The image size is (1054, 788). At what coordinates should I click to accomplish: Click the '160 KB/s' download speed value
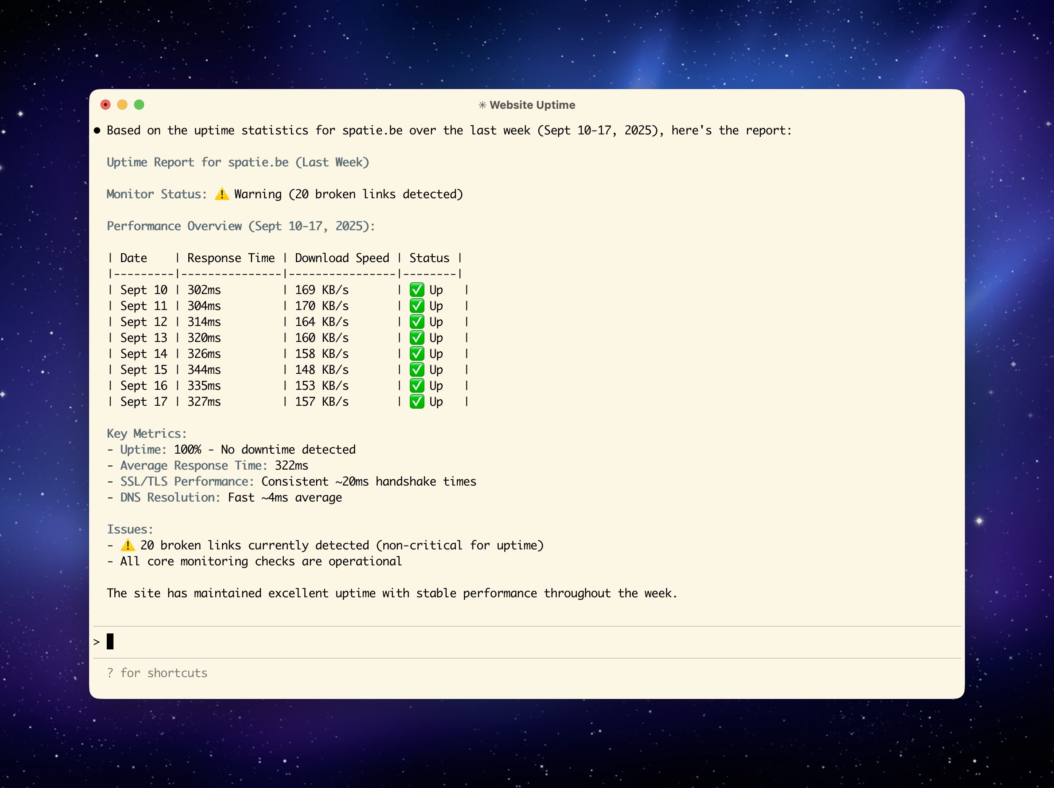[x=321, y=338]
